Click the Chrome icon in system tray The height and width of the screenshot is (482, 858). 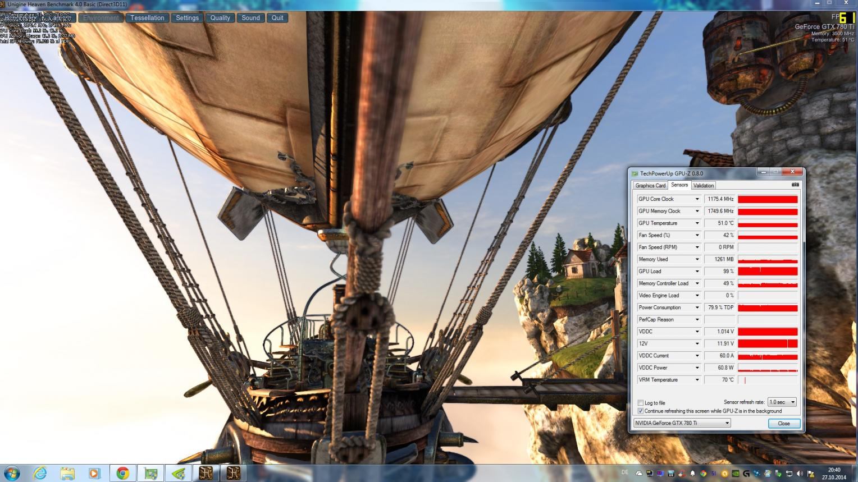pos(704,473)
